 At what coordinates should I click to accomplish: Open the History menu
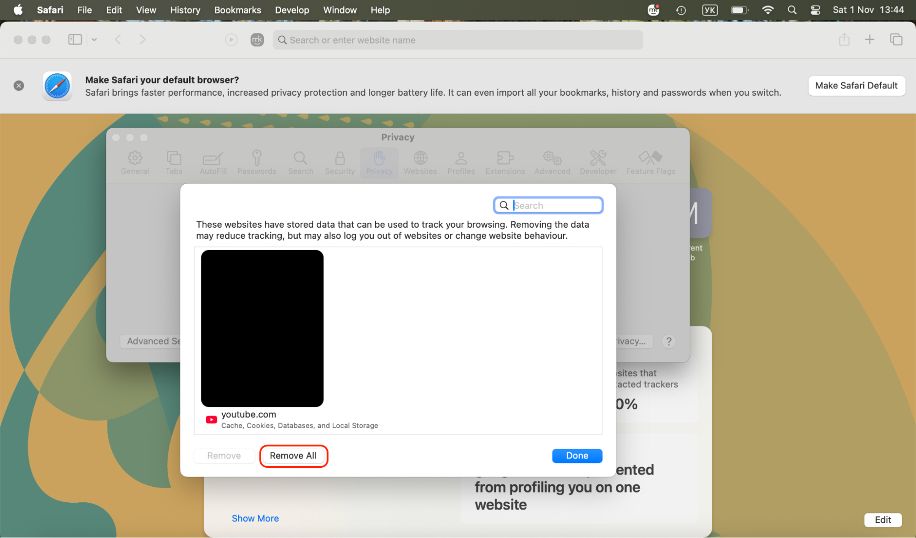[x=185, y=10]
